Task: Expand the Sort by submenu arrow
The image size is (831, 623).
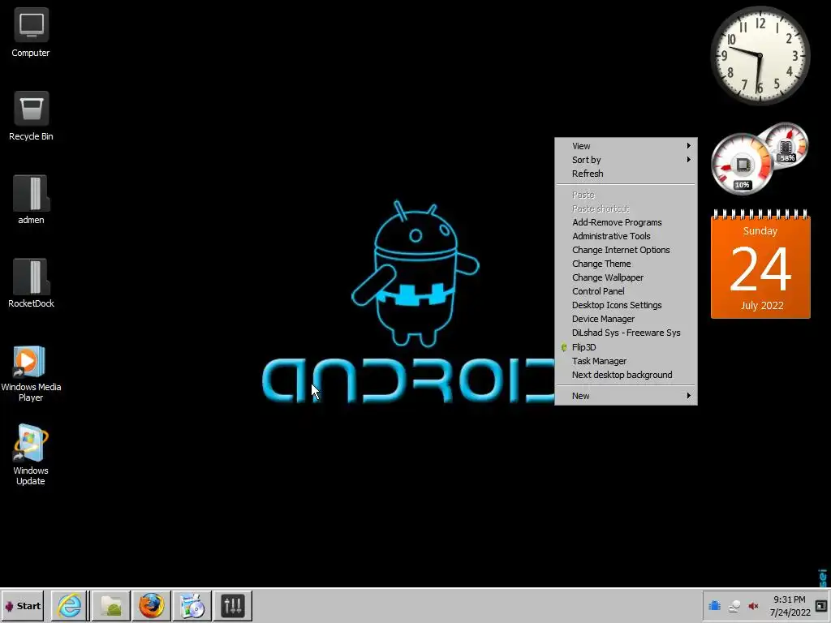Action: click(x=688, y=160)
